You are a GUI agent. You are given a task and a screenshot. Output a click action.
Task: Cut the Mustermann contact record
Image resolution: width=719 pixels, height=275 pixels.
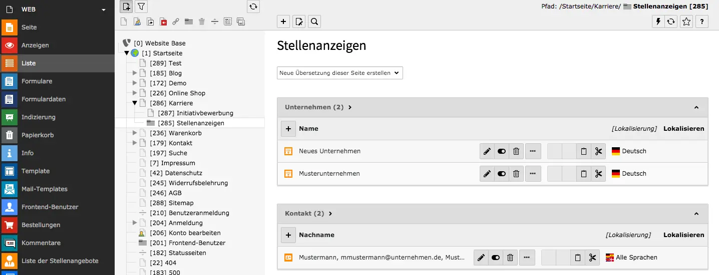click(592, 258)
